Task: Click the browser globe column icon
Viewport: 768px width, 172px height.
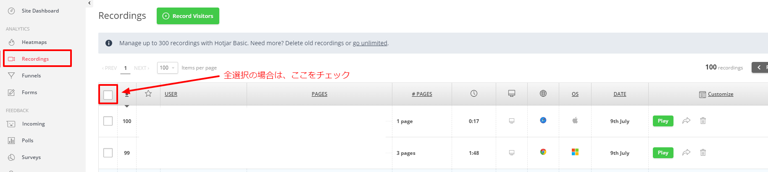Action: [x=543, y=94]
